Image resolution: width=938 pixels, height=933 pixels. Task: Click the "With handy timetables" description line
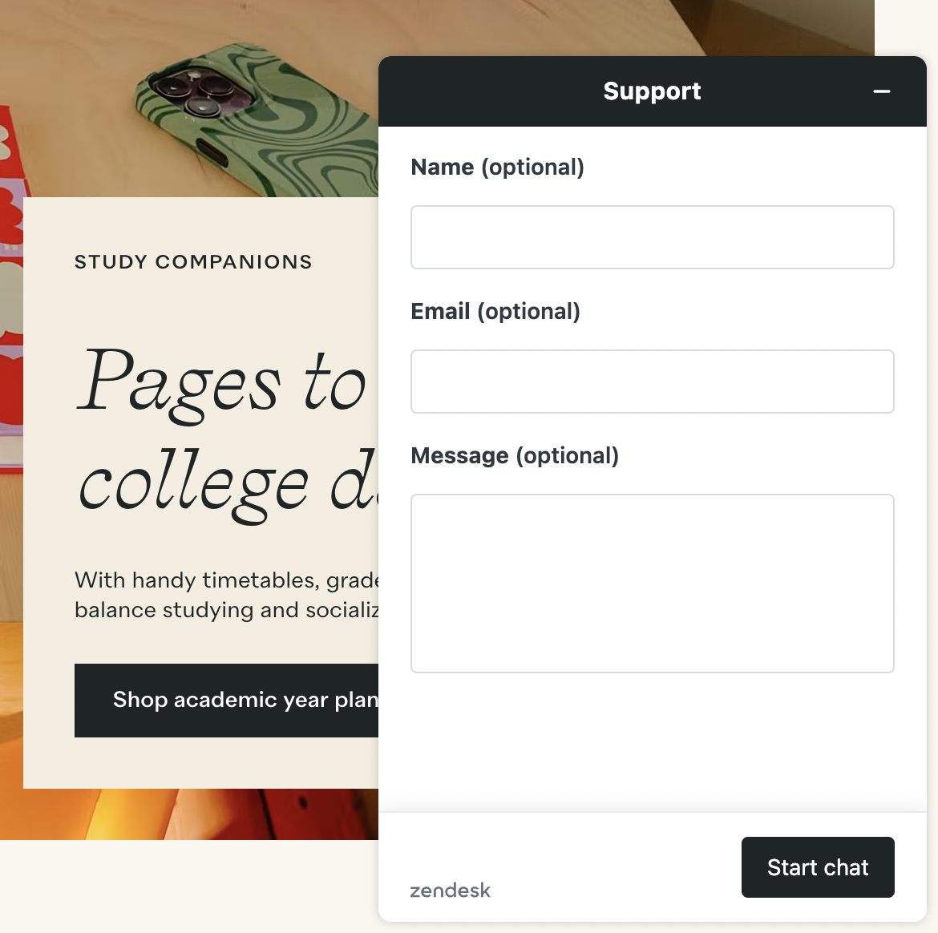(226, 580)
